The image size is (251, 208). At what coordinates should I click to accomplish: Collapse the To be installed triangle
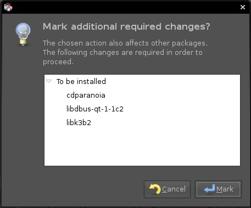pos(49,81)
